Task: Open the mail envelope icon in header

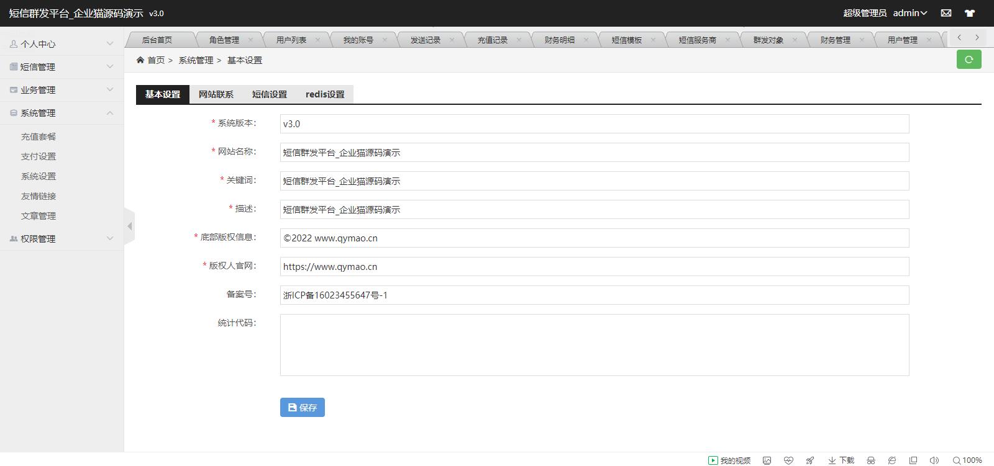Action: click(x=946, y=13)
